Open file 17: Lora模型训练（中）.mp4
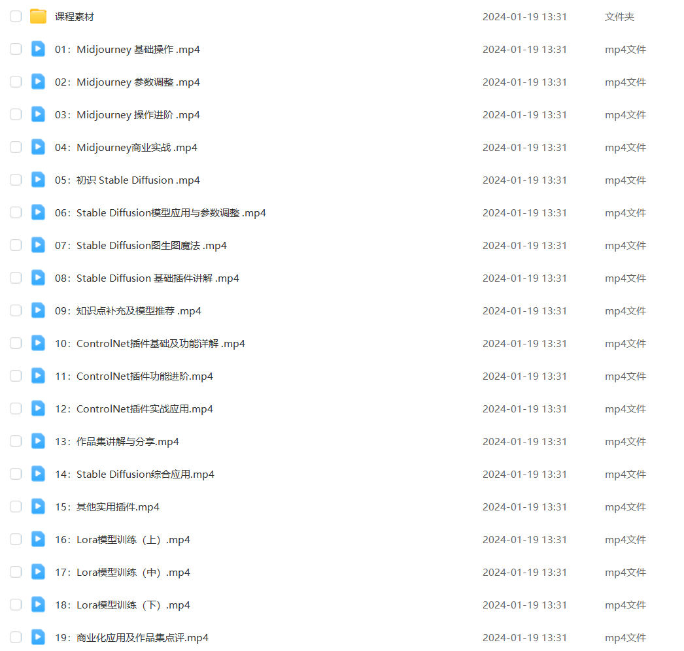Screen dimensions: 684x651 tap(122, 573)
